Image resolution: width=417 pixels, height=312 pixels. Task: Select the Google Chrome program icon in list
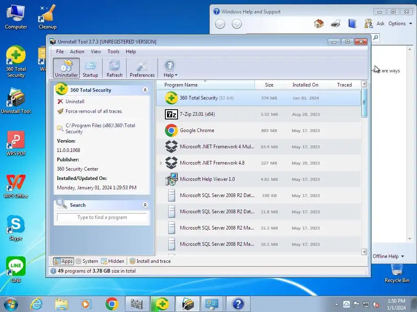click(171, 130)
